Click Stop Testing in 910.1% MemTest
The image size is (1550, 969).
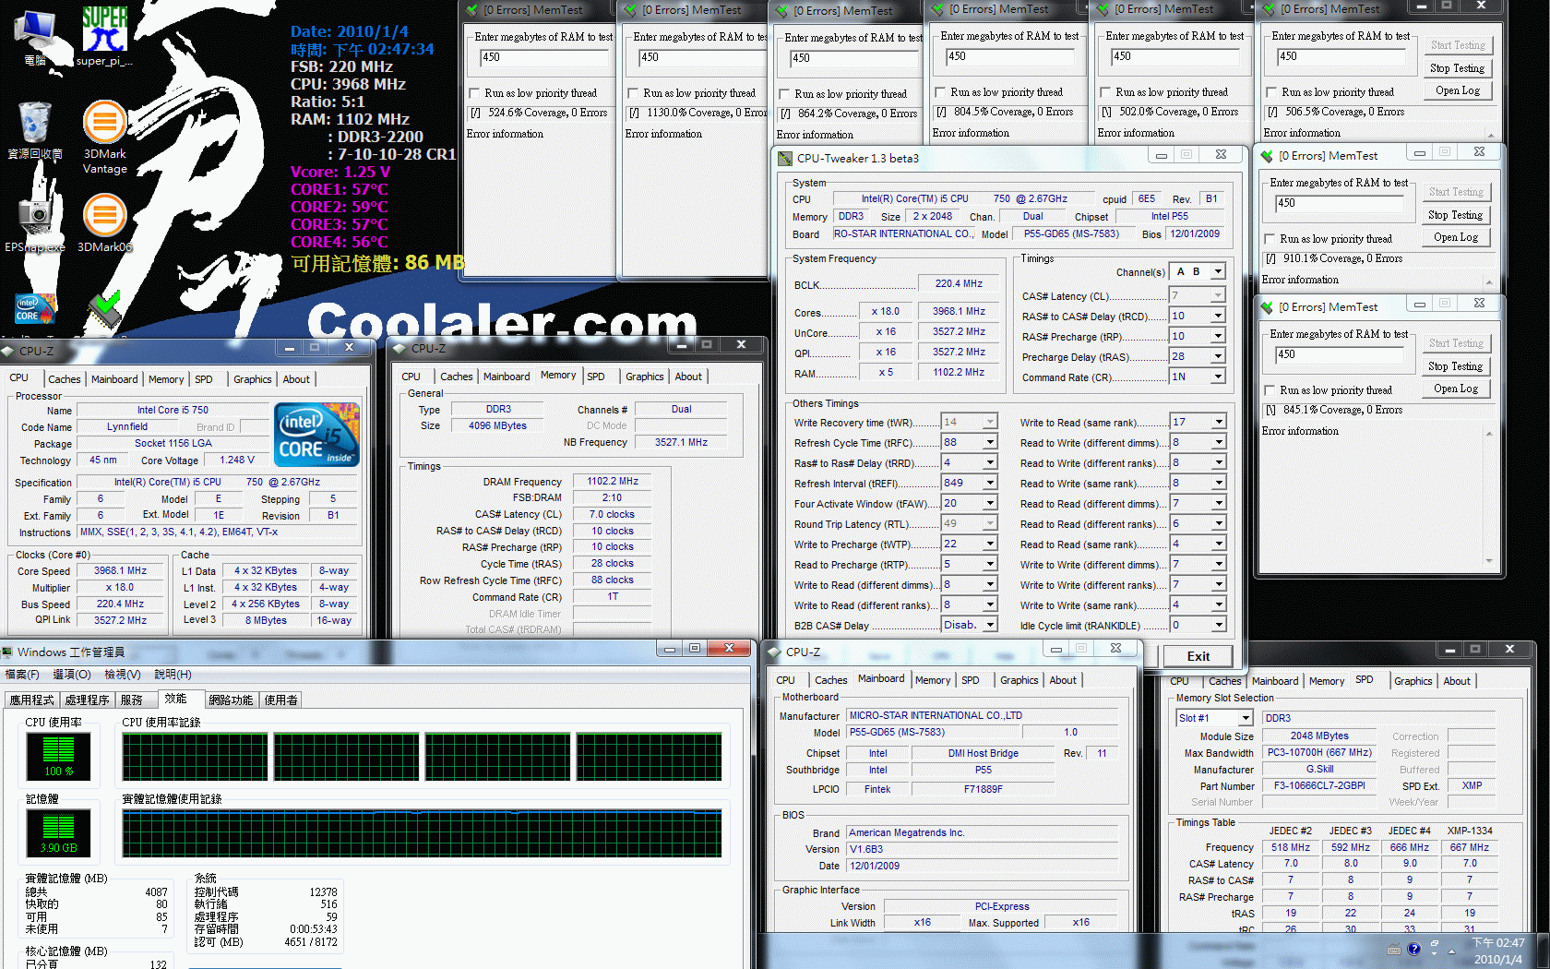pos(1455,215)
